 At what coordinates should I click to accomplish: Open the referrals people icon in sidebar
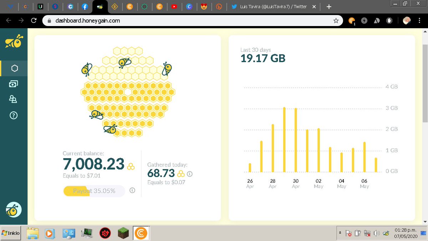14,100
